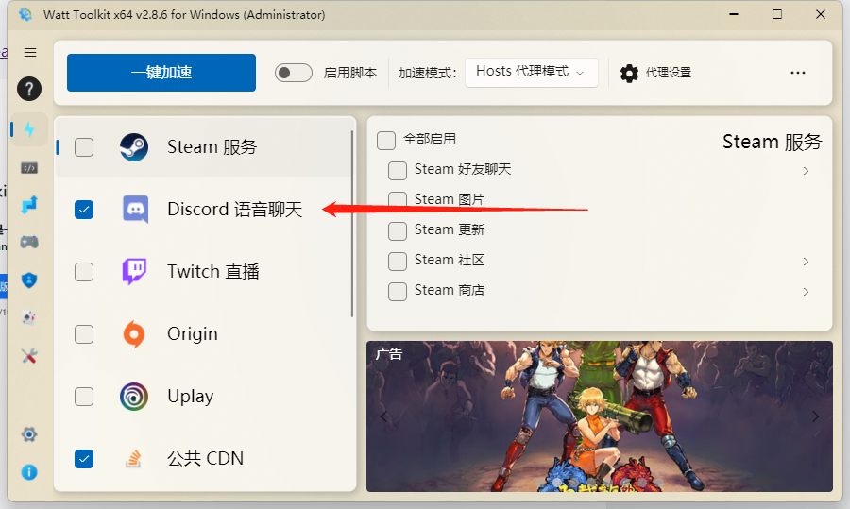Select the Steam 服务 list row

204,147
